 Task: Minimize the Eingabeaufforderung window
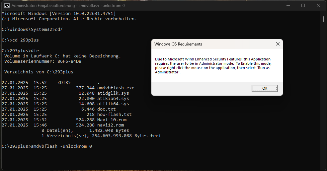click(288, 6)
